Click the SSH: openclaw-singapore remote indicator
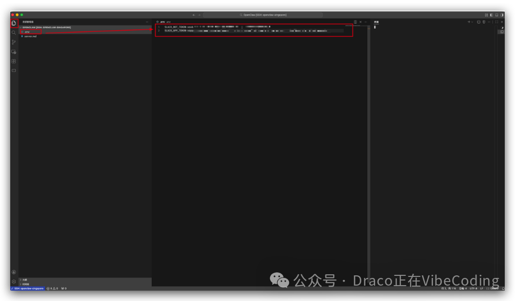 [x=28, y=289]
